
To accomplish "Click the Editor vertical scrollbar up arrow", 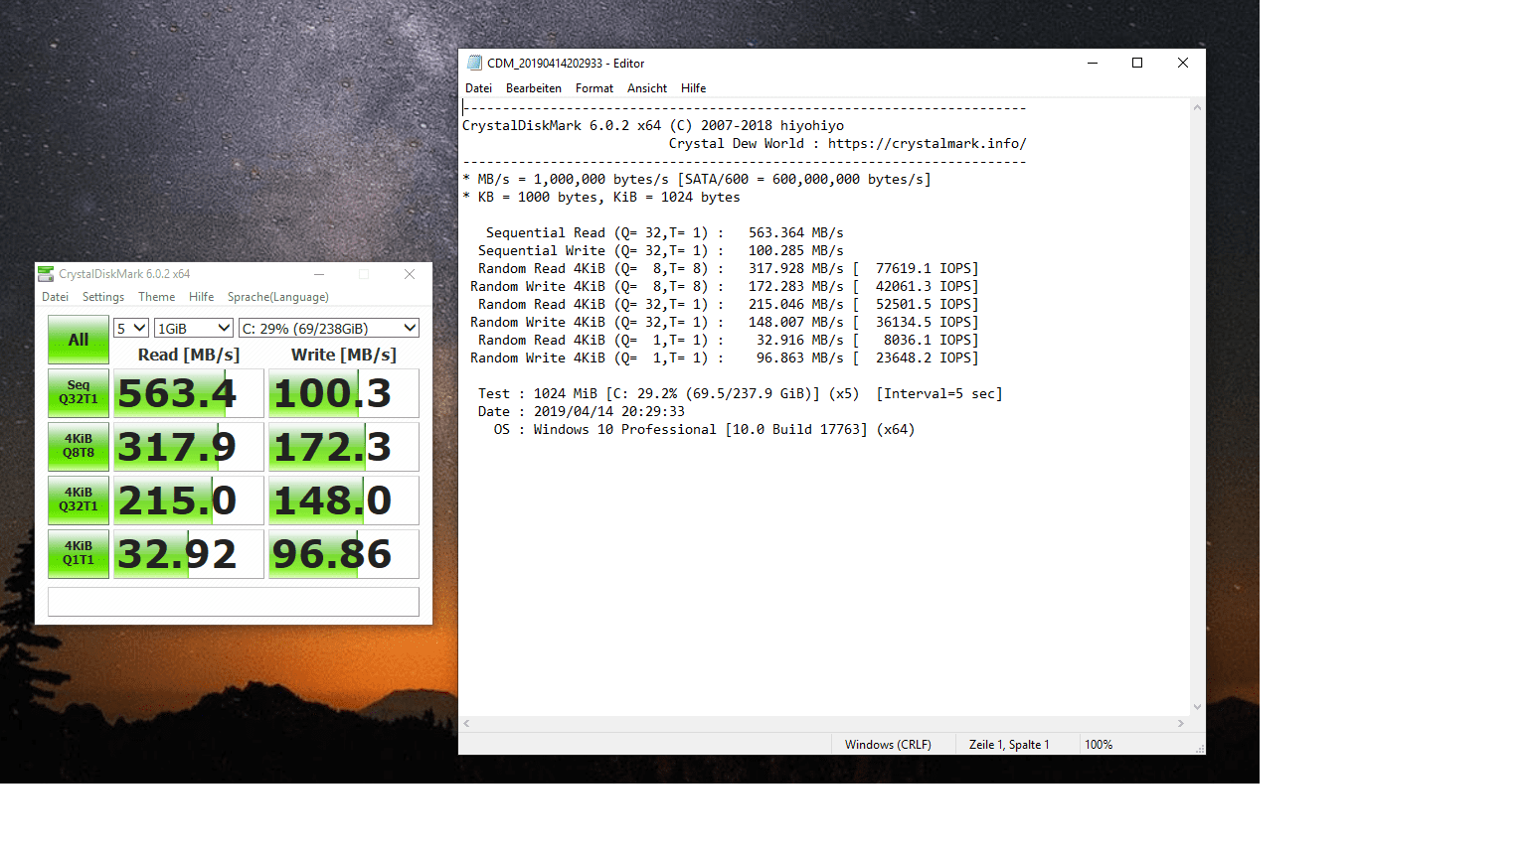I will click(x=1198, y=107).
